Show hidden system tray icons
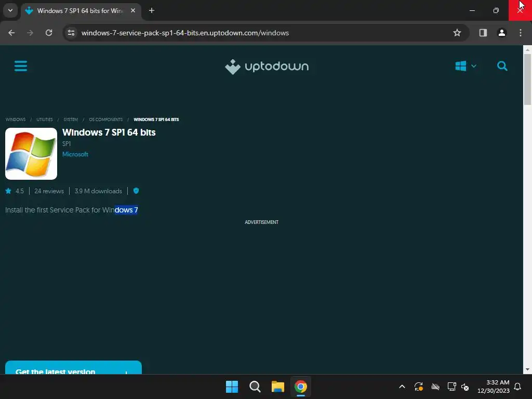The image size is (532, 399). point(402,387)
